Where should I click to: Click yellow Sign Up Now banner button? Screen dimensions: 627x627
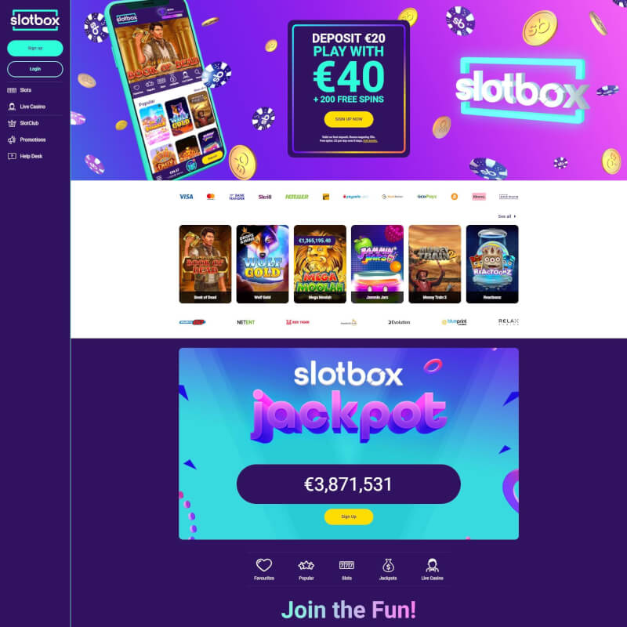(349, 119)
